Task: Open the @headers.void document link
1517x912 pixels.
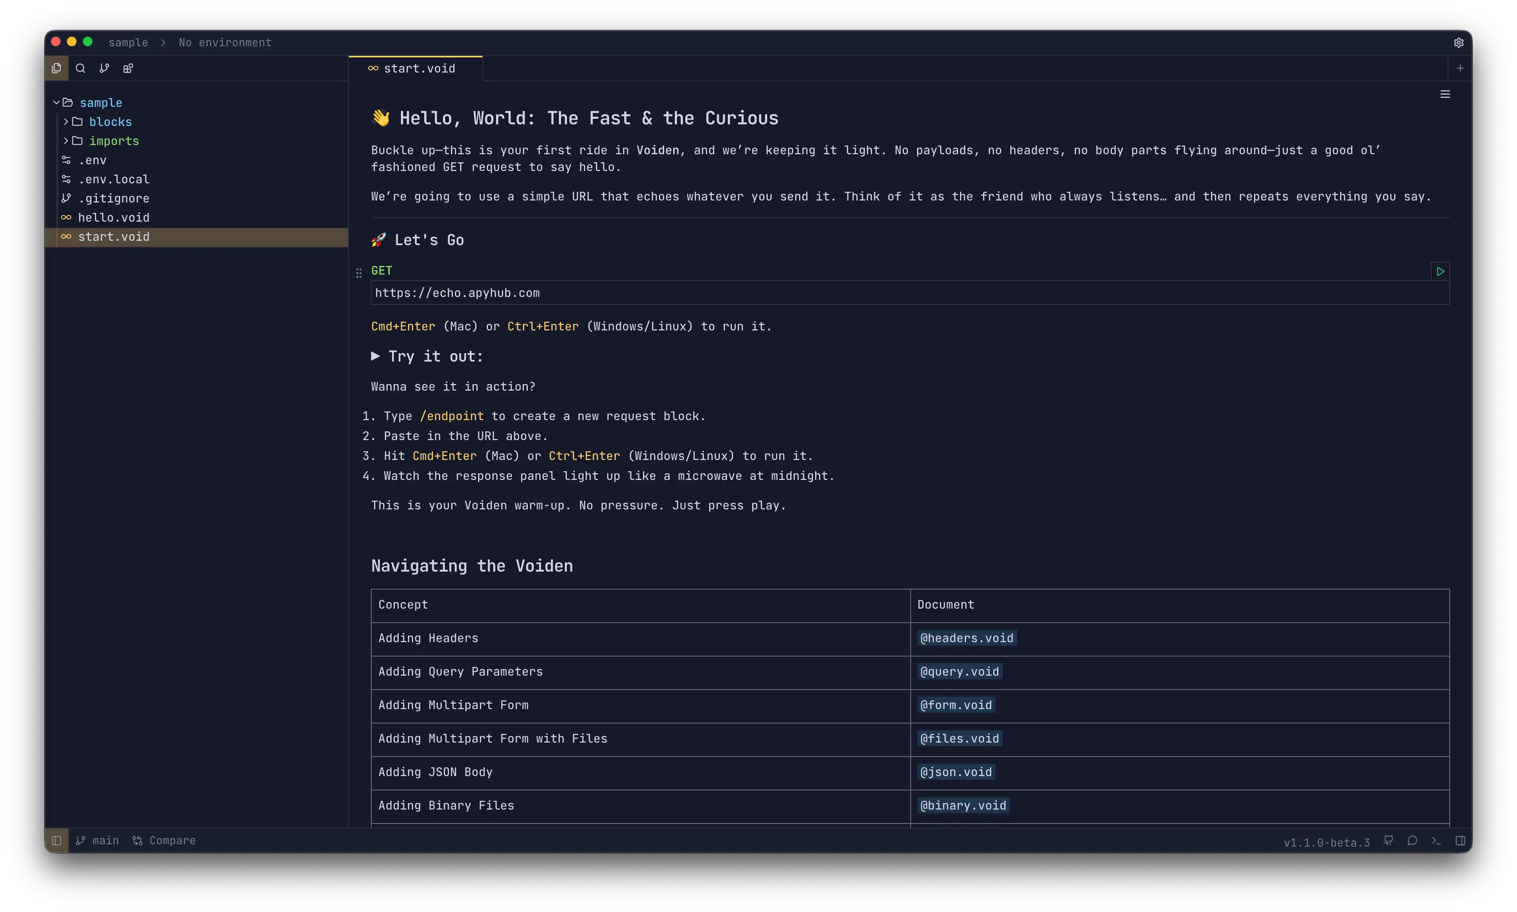Action: [x=966, y=638]
